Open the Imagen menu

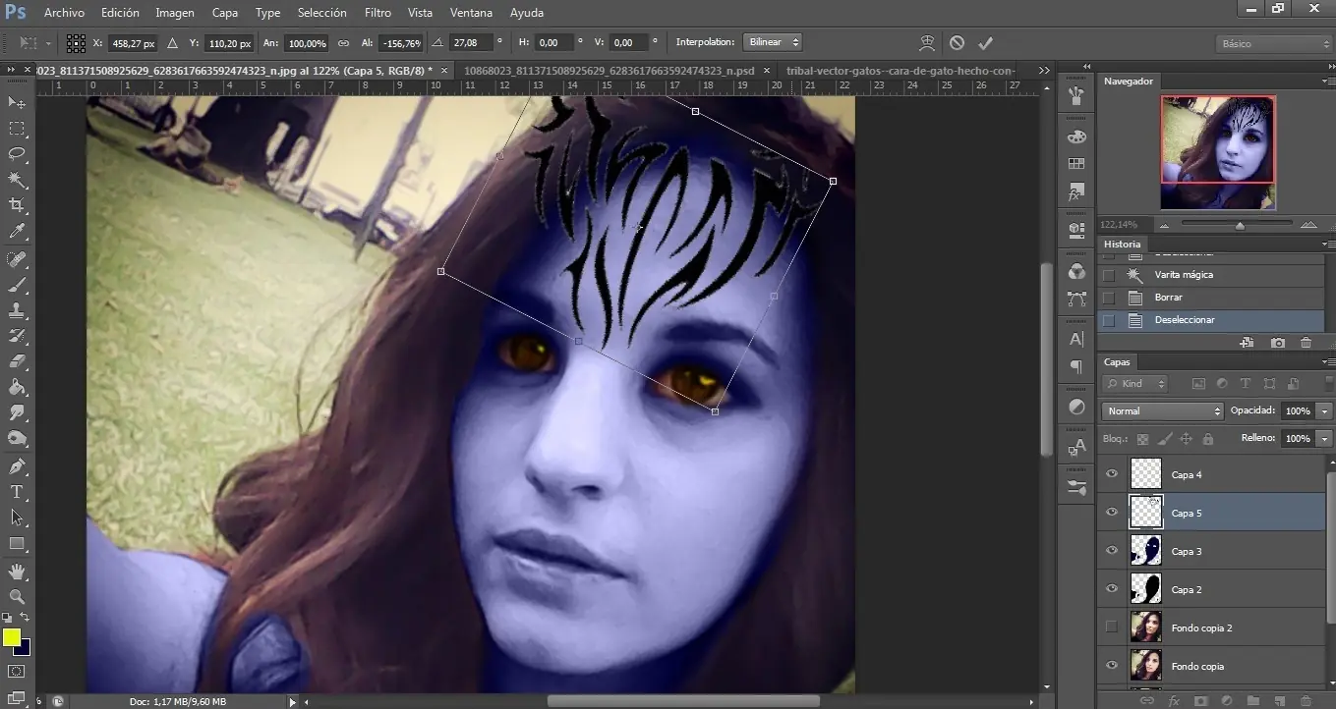[175, 13]
